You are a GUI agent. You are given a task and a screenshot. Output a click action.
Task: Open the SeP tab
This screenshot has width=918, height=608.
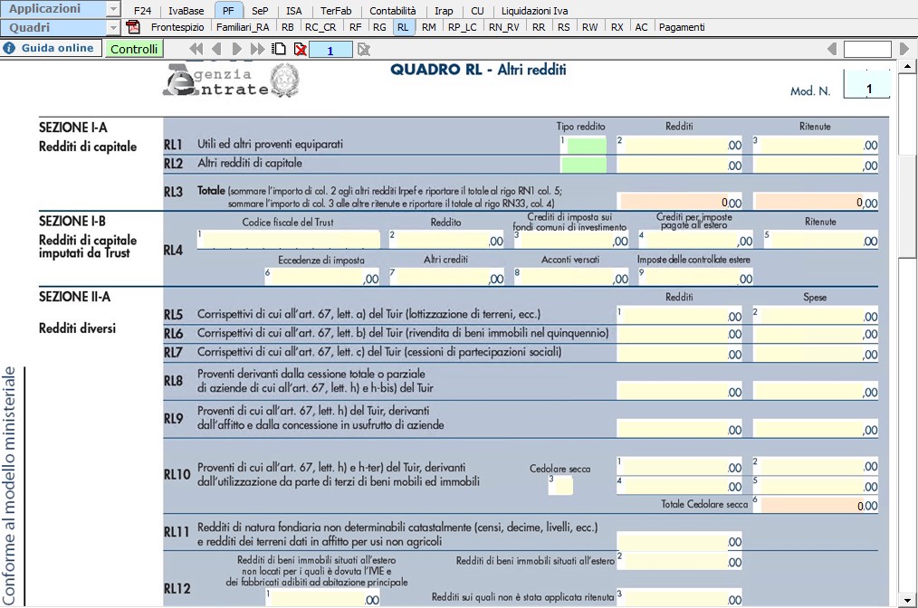click(x=260, y=11)
